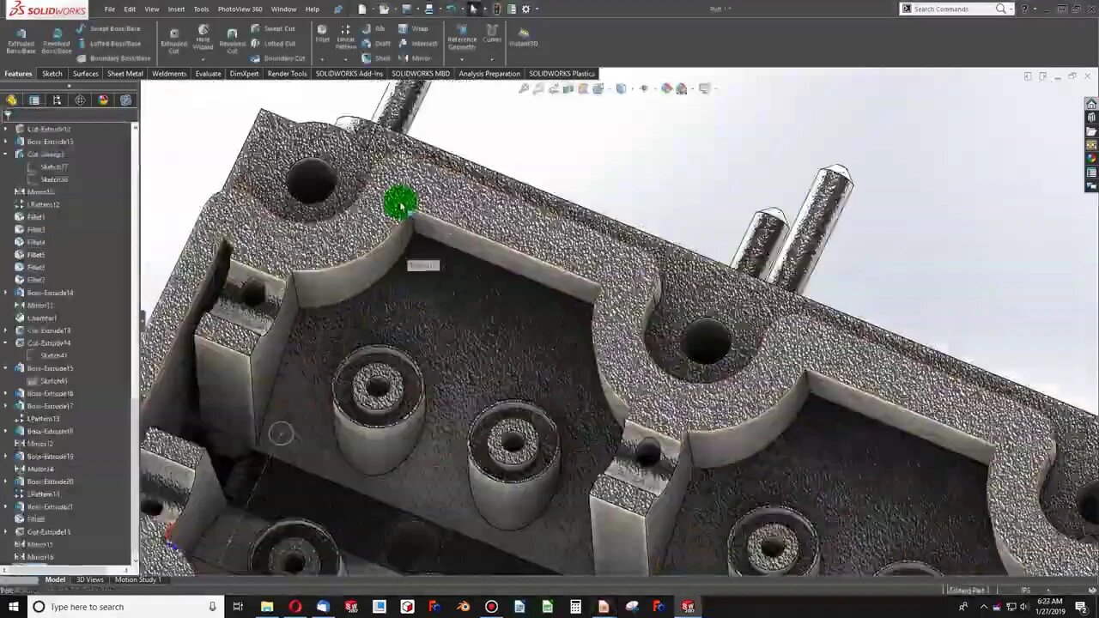The image size is (1099, 618).
Task: Open File Explorer from the taskbar
Action: [x=267, y=607]
